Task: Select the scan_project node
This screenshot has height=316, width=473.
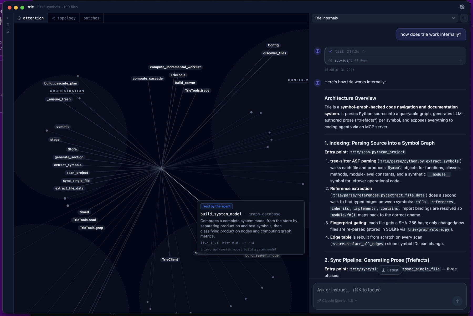Action: pos(77,173)
